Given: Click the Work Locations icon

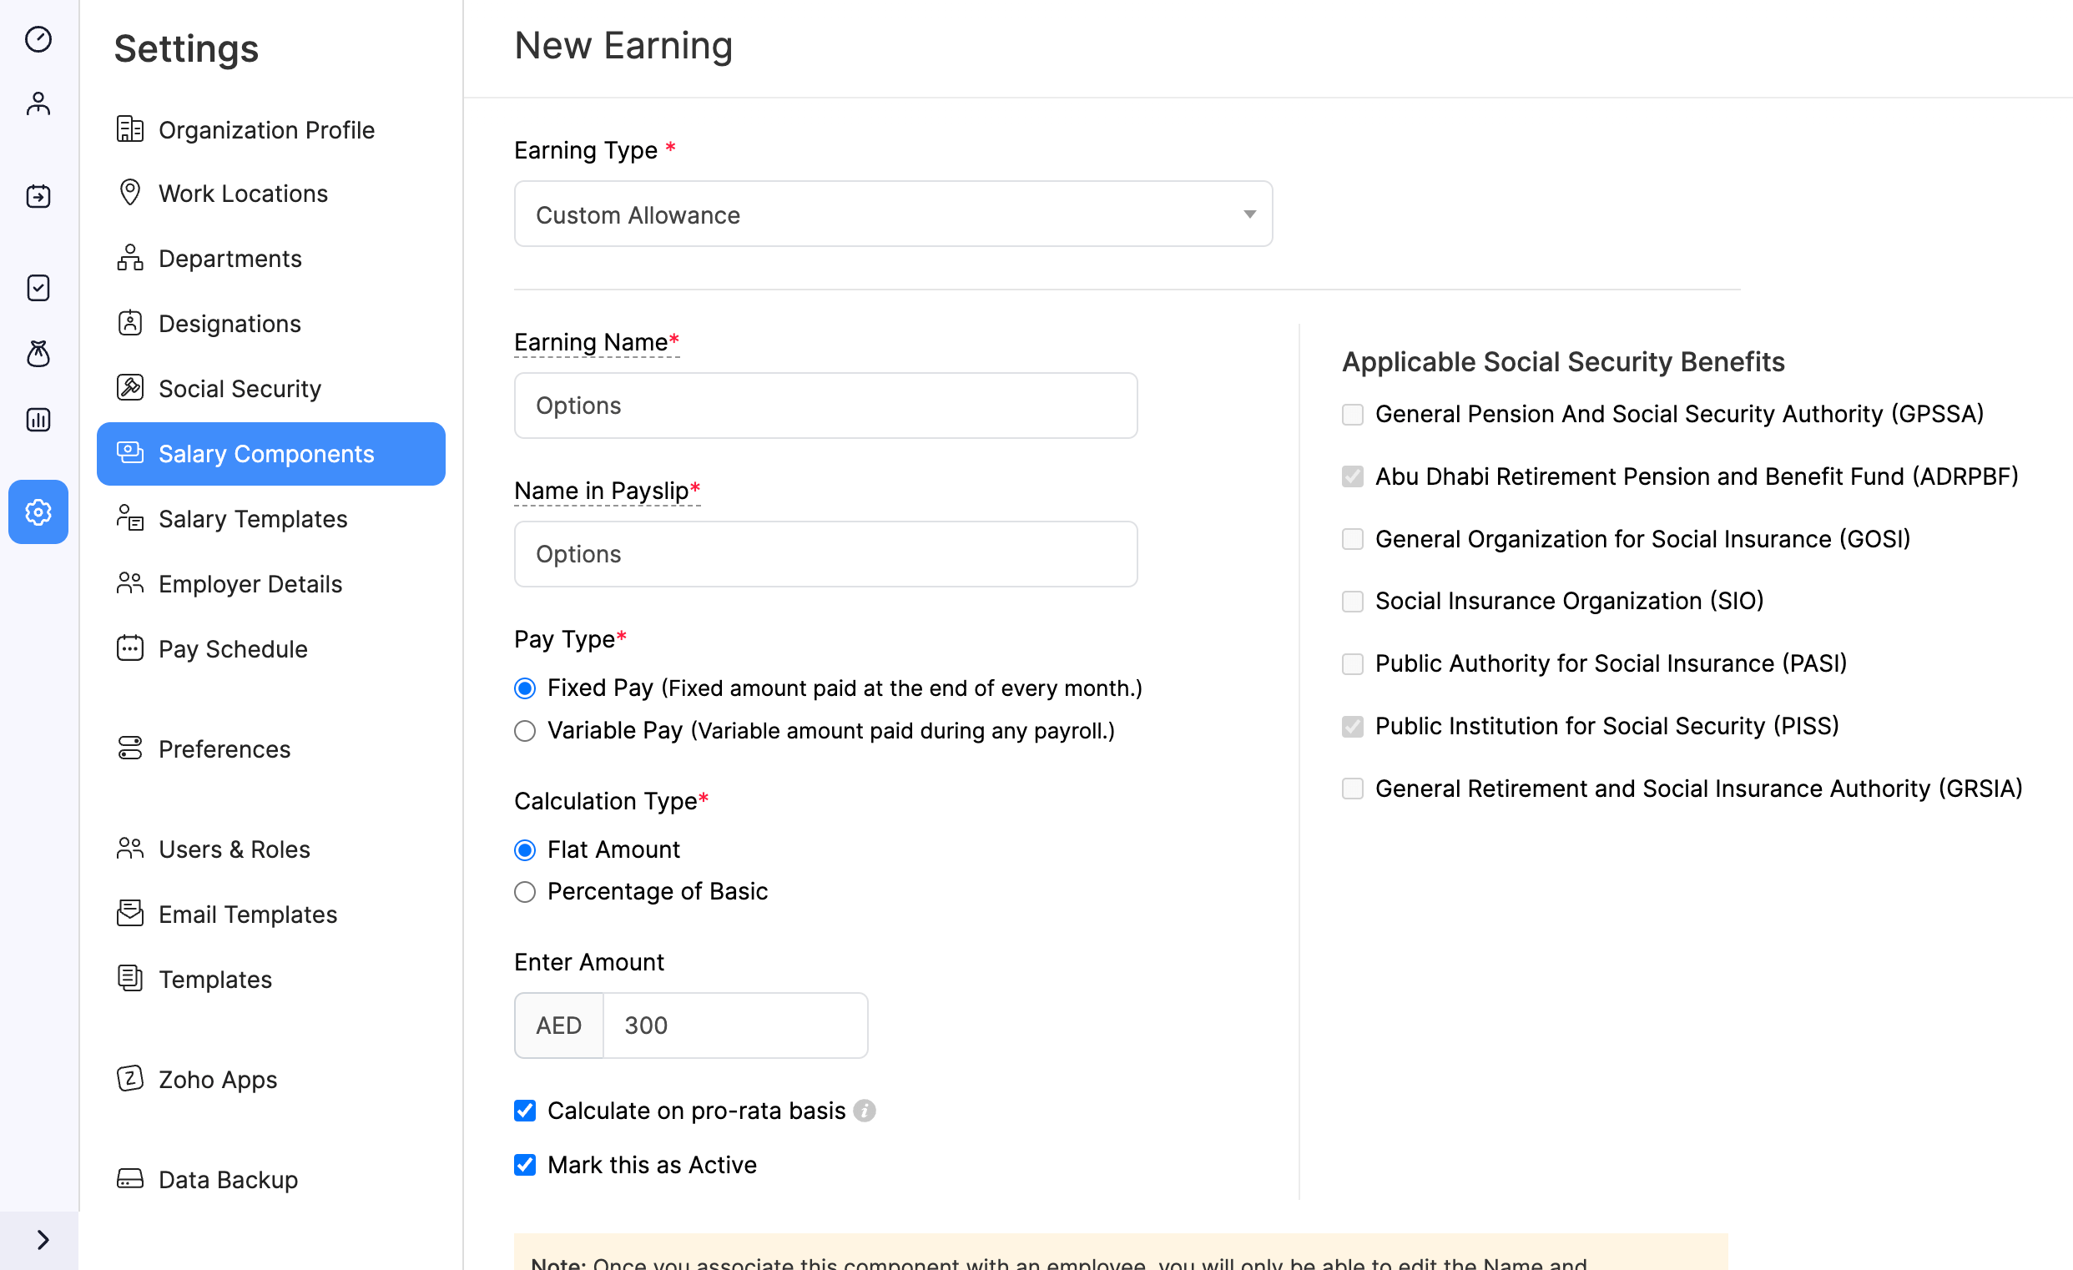Looking at the screenshot, I should tap(130, 193).
